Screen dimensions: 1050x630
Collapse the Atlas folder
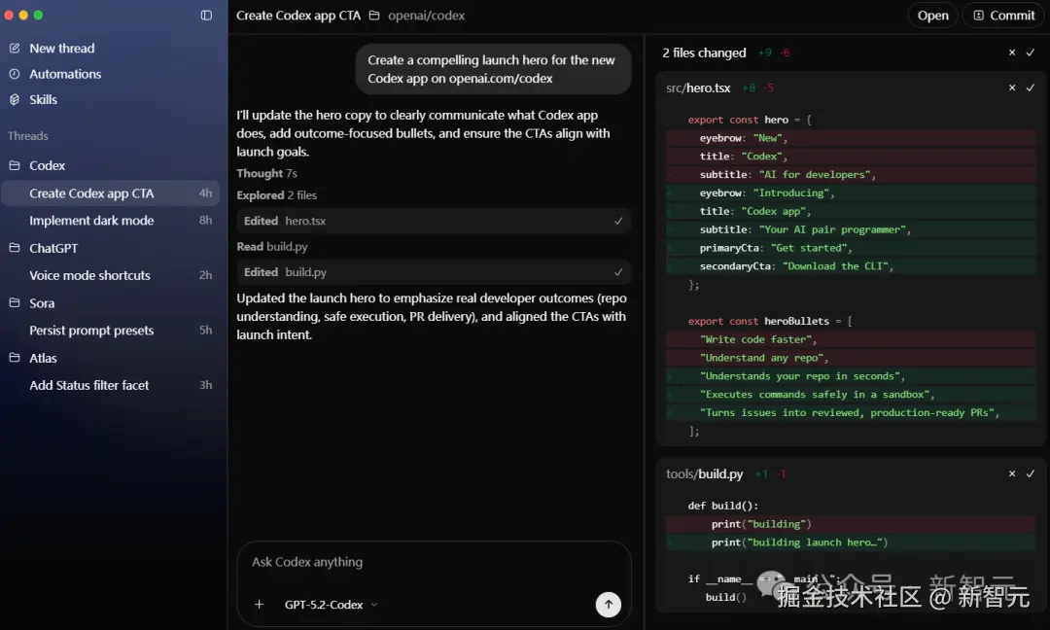coord(14,358)
